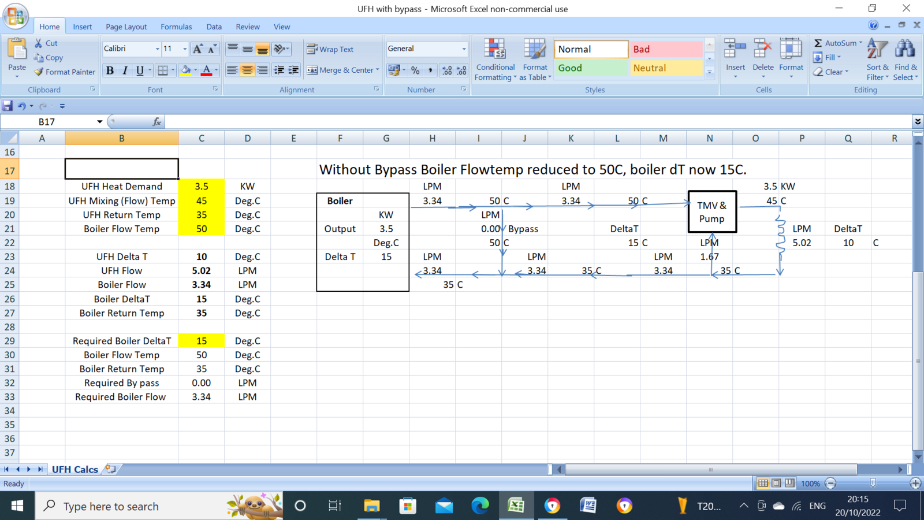Expand the General number format dropdown
This screenshot has width=924, height=520.
point(464,49)
